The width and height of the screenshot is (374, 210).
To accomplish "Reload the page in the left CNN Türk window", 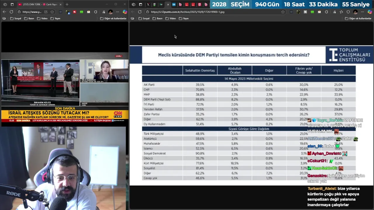I will (11, 12).
